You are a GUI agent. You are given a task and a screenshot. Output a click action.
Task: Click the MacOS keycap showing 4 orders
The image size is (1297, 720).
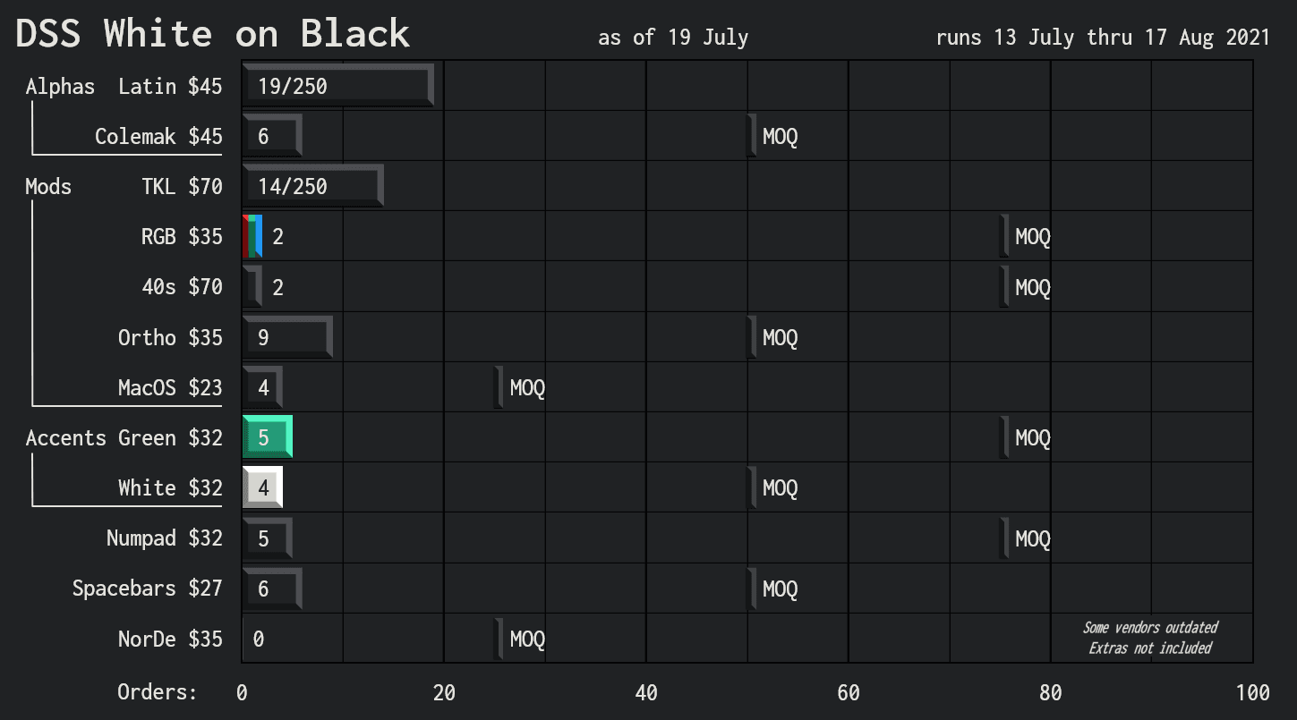click(262, 386)
